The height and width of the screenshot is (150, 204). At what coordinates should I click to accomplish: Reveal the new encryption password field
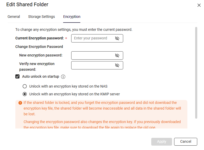click(117, 55)
